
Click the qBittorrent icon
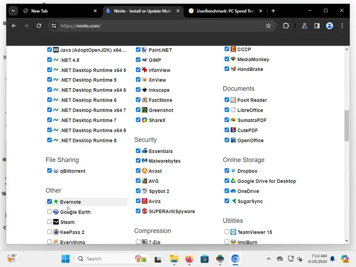pyautogui.click(x=56, y=171)
